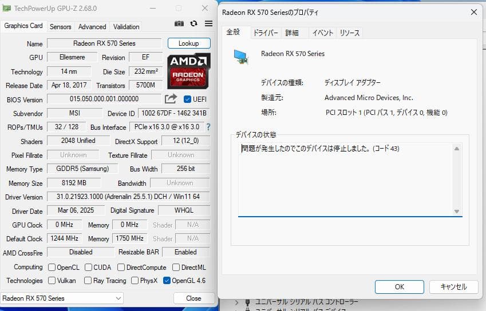The width and height of the screenshot is (486, 311).
Task: Switch to the Sensors tab
Action: (61, 27)
